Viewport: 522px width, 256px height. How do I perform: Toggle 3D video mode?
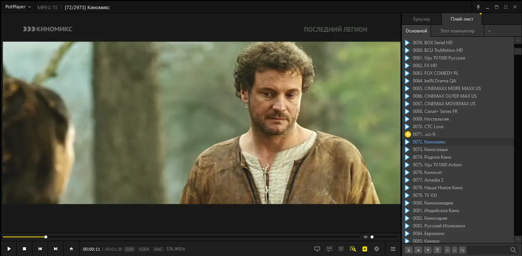point(341,249)
